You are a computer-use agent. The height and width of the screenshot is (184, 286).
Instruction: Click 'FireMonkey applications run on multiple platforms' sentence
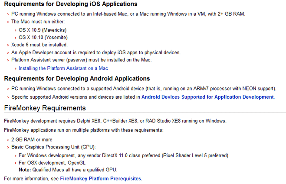tap(84, 130)
